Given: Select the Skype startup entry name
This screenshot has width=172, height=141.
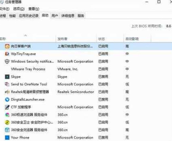Looking at the screenshot, I should pyautogui.click(x=16, y=77).
